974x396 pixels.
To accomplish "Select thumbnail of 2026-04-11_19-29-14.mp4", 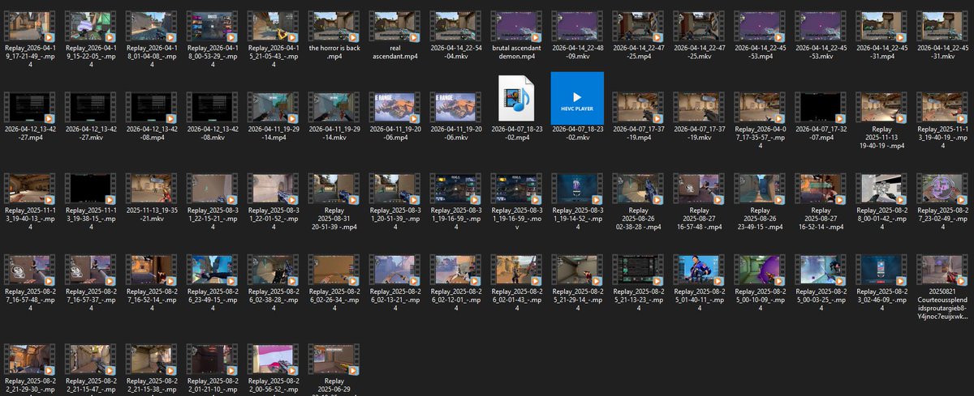I will pos(273,108).
